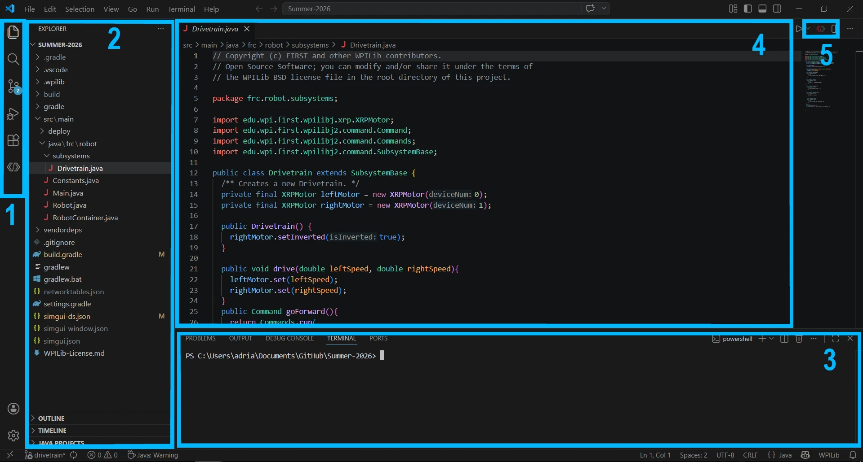Image resolution: width=863 pixels, height=462 pixels.
Task: Open terminal panel more actions ellipsis
Action: point(814,339)
